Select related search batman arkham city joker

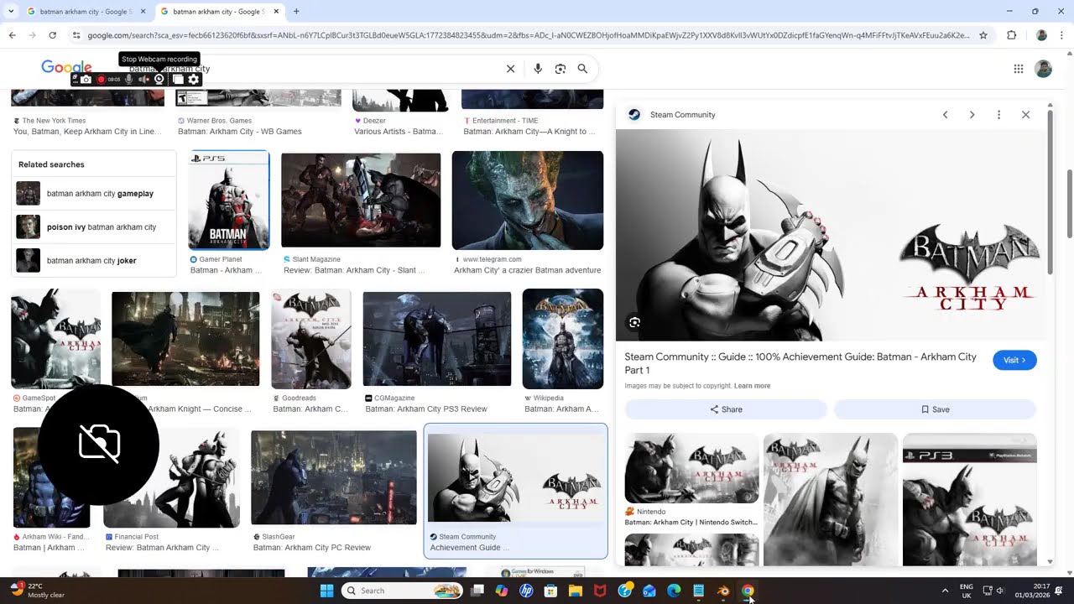pyautogui.click(x=94, y=261)
